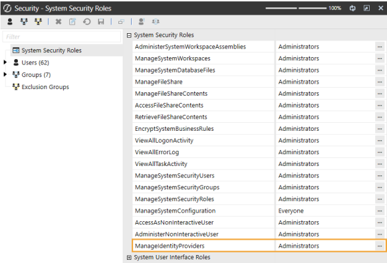Click the Cancel changes (undo arrow) icon

click(x=86, y=22)
